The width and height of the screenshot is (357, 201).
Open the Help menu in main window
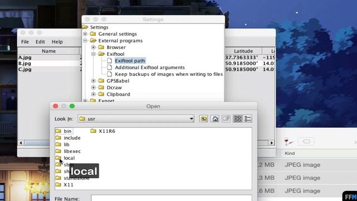tap(57, 42)
